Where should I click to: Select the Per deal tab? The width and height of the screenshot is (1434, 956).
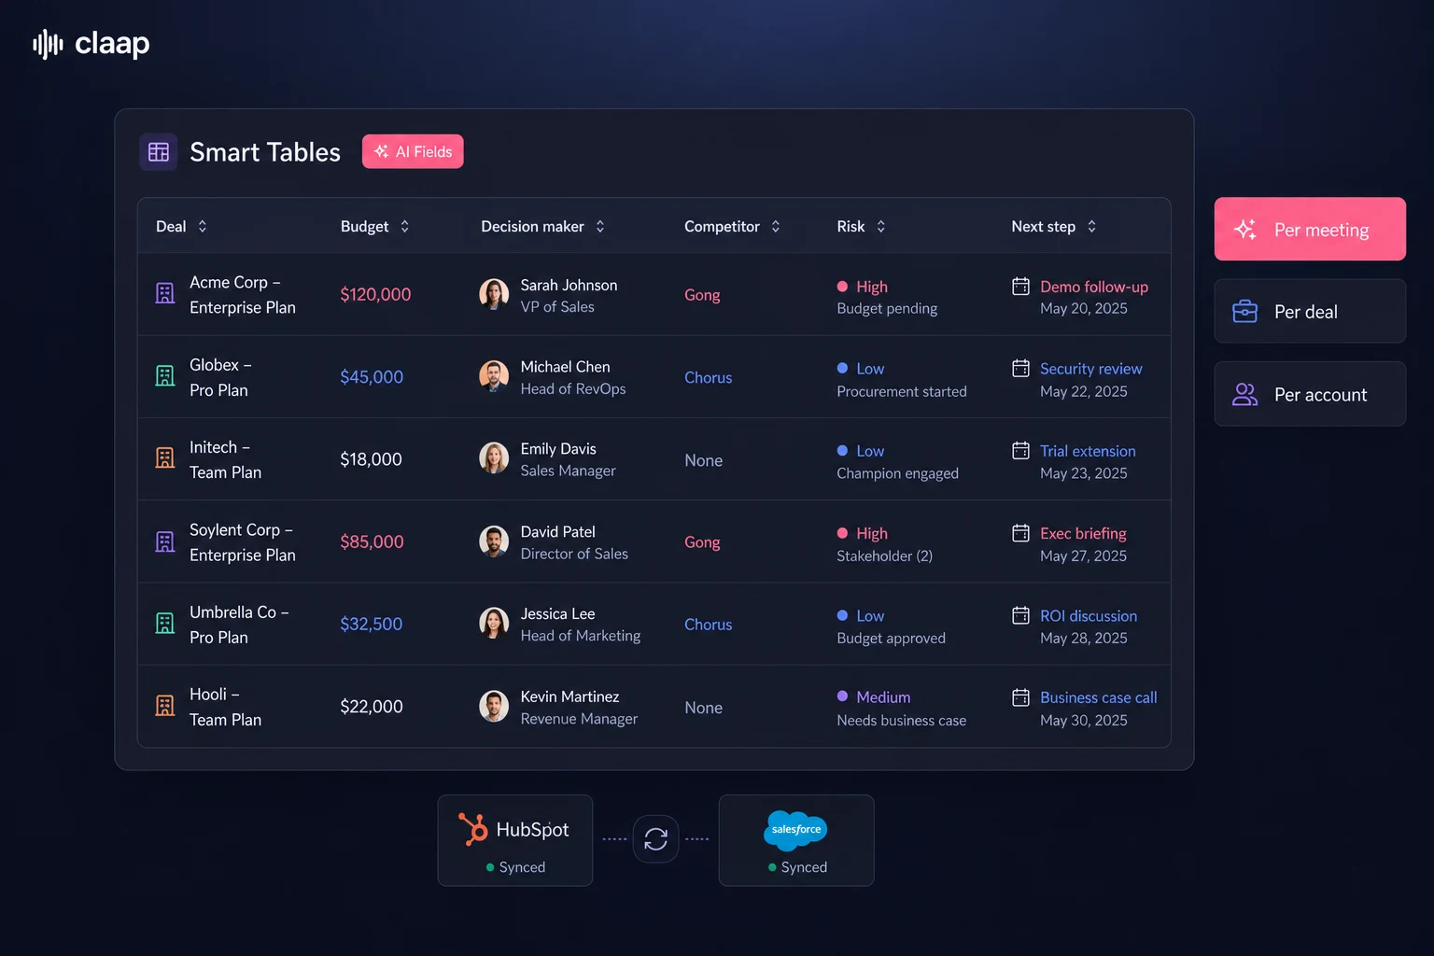tap(1310, 311)
